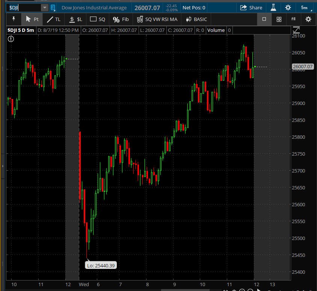The width and height of the screenshot is (317, 291).
Task: Click the L: 26007.07 low value
Action: [x=152, y=30]
